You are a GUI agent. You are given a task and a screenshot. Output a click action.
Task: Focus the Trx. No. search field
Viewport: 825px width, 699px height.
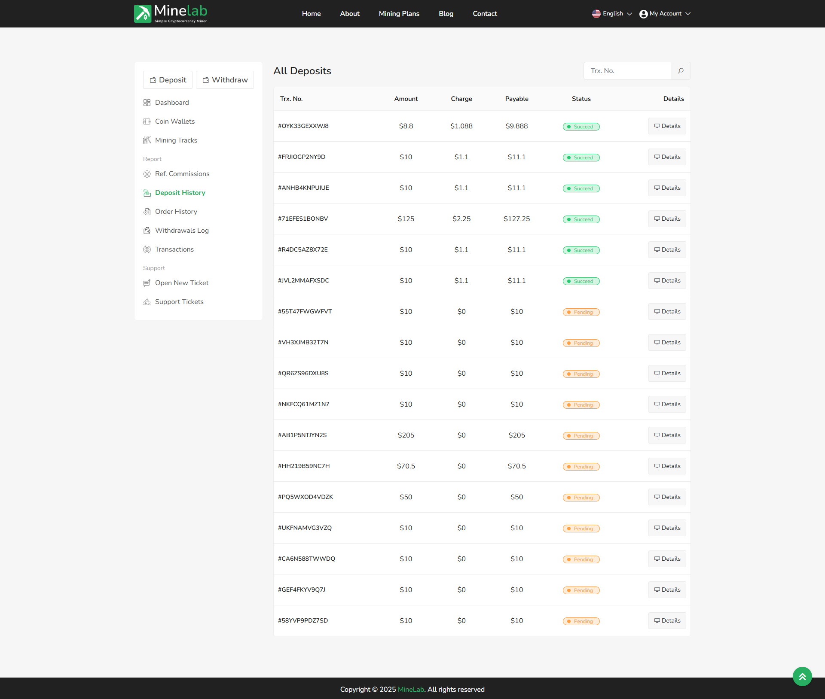point(627,71)
